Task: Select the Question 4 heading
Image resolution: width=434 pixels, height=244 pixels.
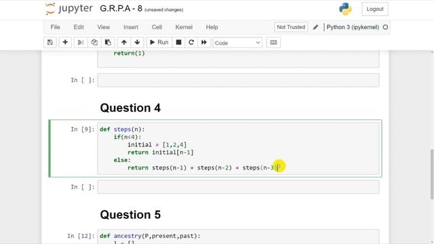Action: tap(130, 108)
